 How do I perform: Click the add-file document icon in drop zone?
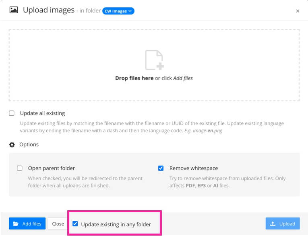click(x=154, y=60)
